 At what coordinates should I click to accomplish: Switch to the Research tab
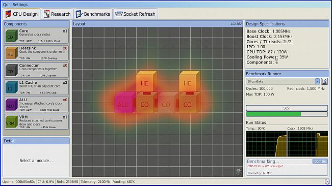pyautogui.click(x=57, y=14)
